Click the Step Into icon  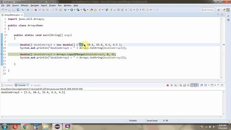pyautogui.click(x=43, y=10)
